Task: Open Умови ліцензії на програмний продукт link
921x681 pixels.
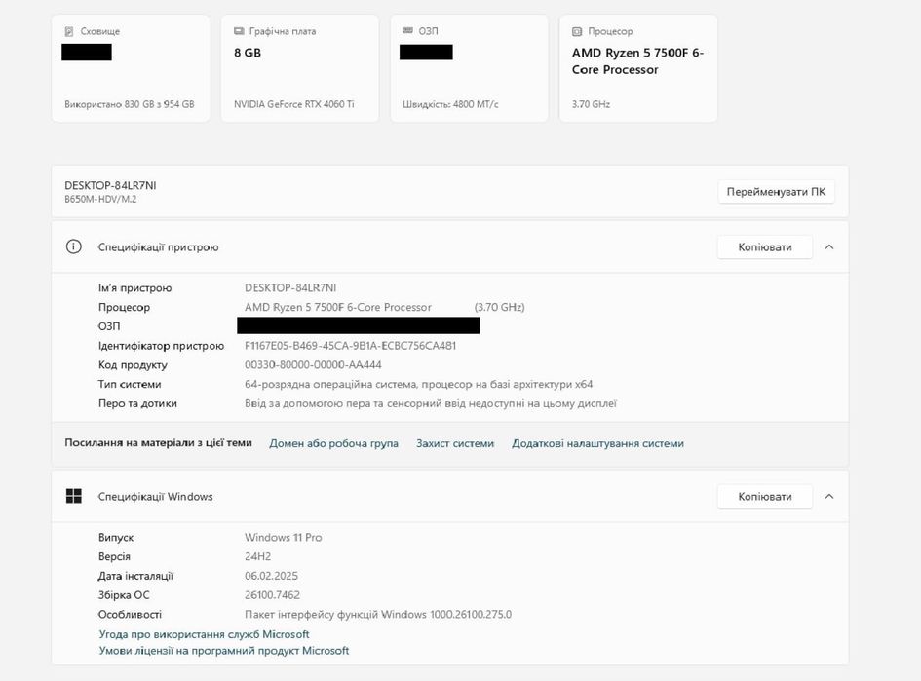Action: [223, 651]
